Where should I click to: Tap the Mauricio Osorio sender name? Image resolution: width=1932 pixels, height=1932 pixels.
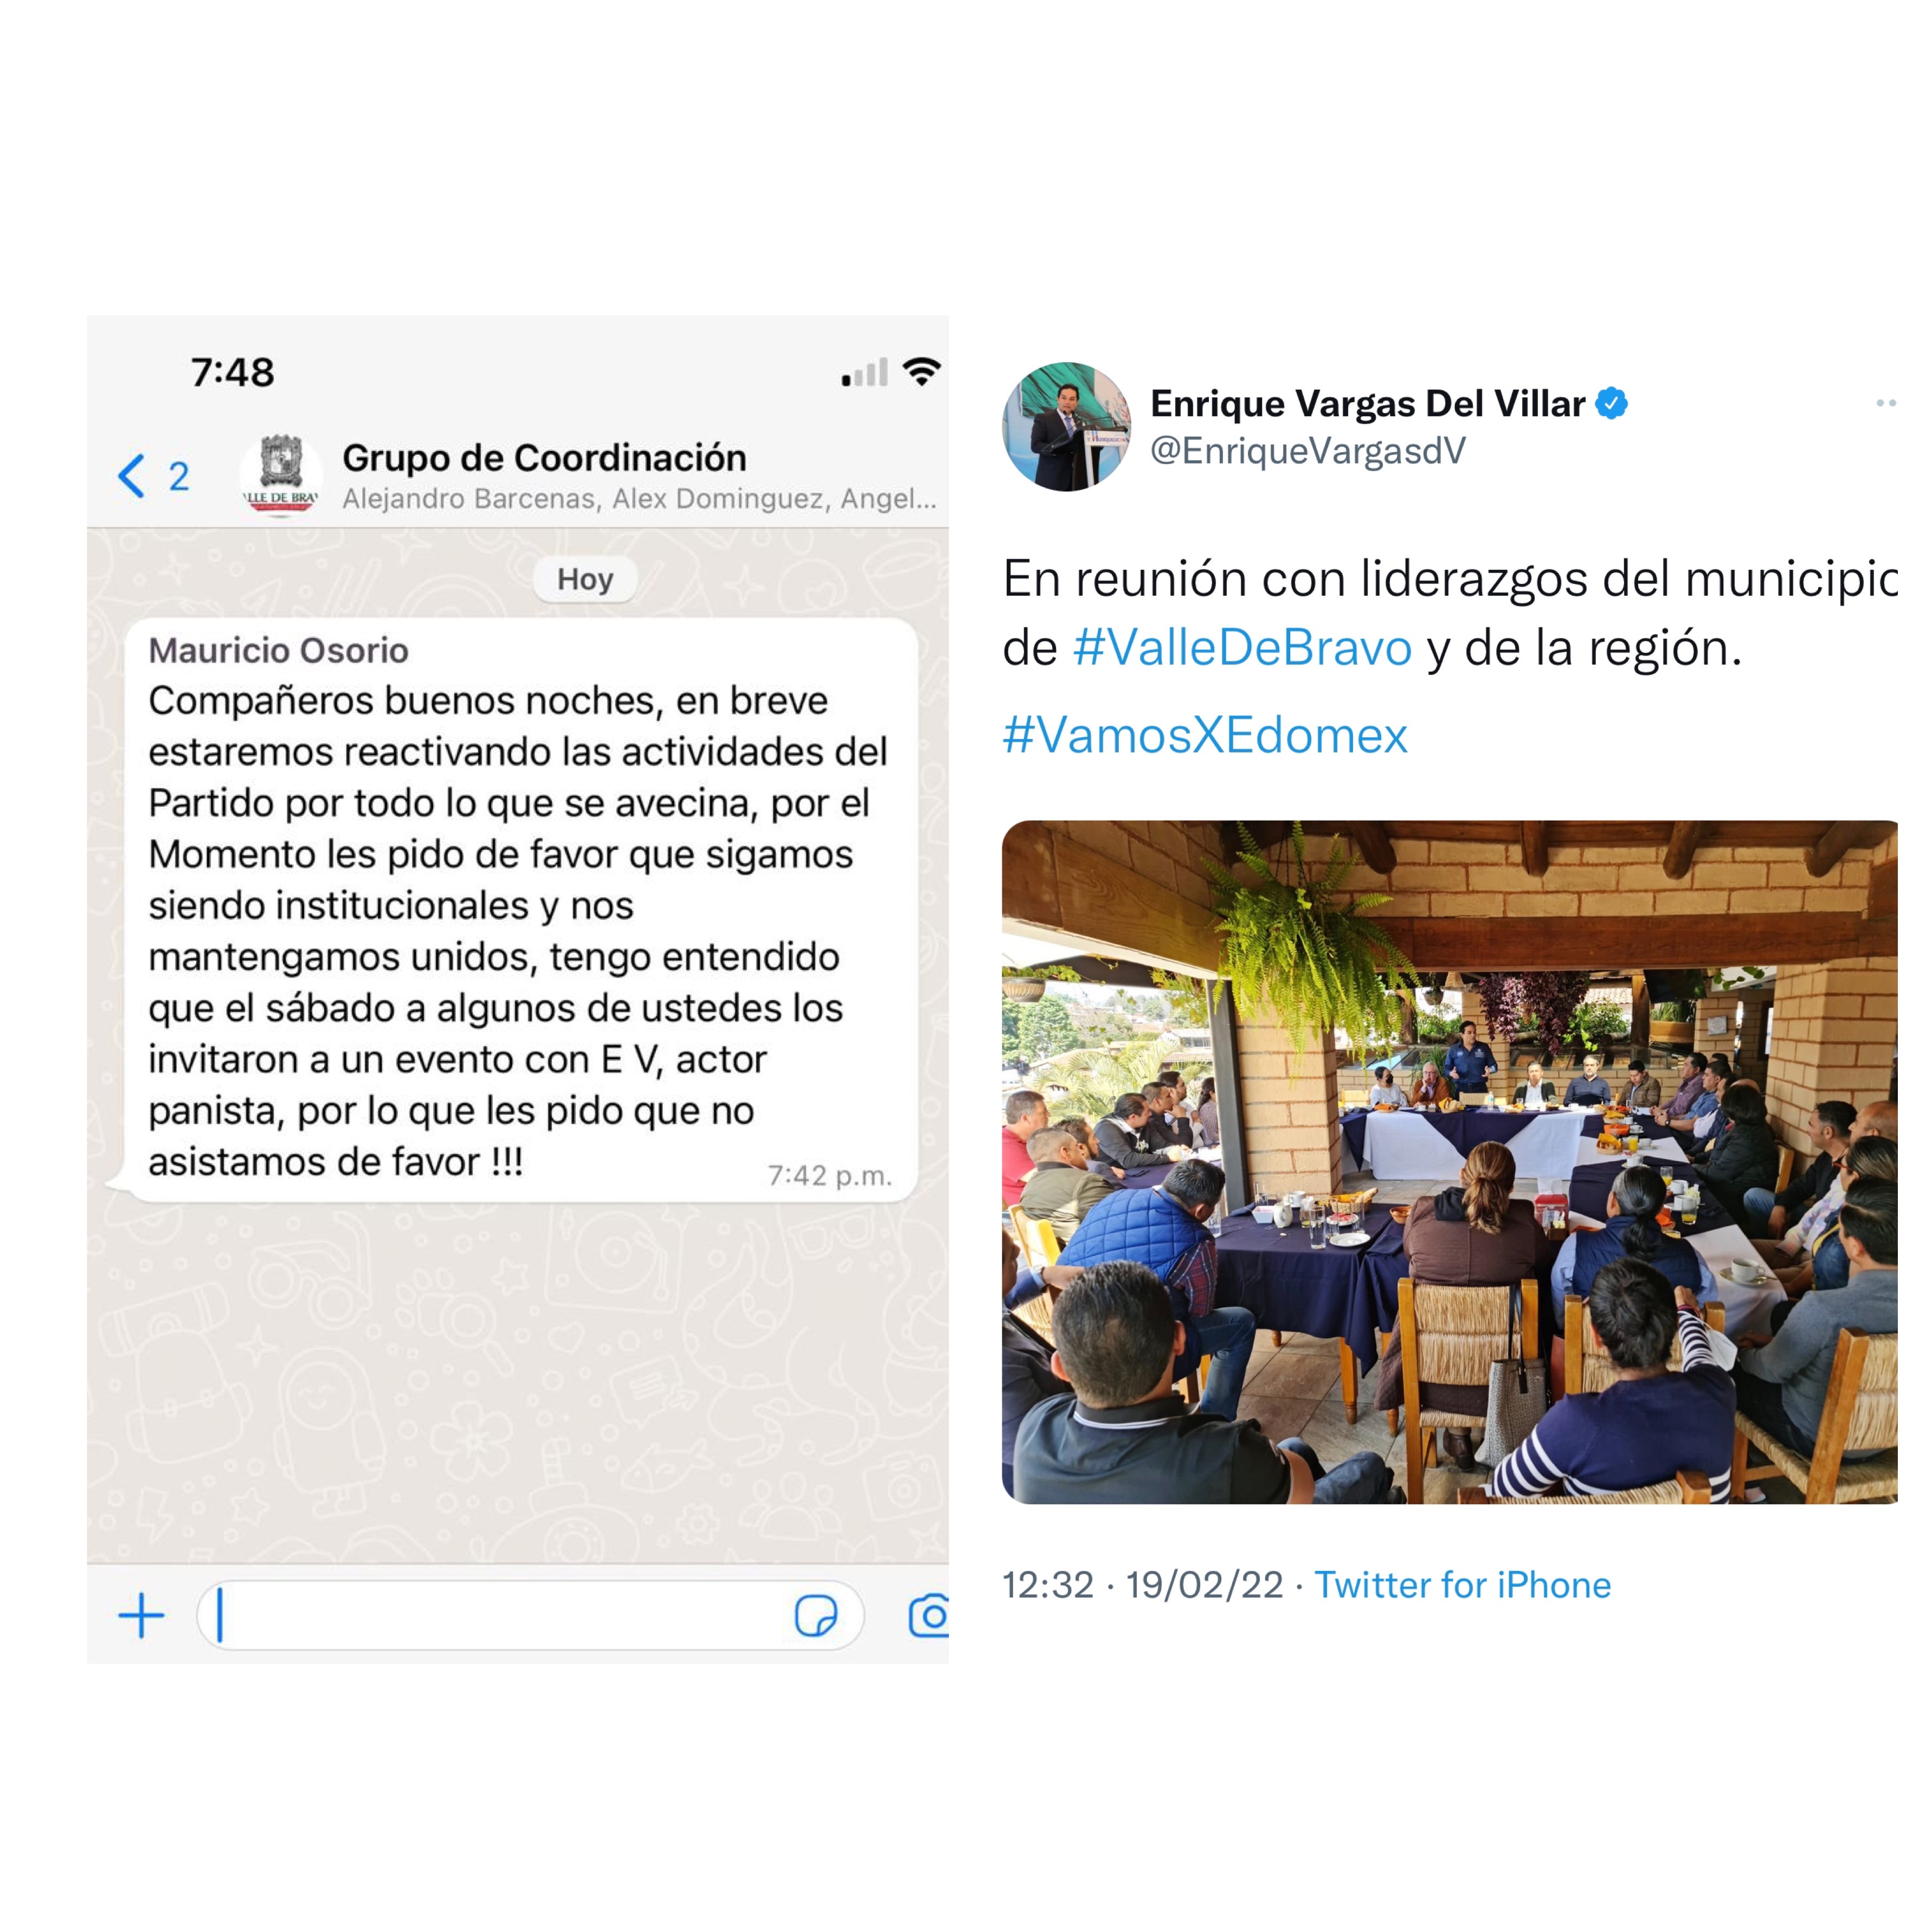[278, 651]
